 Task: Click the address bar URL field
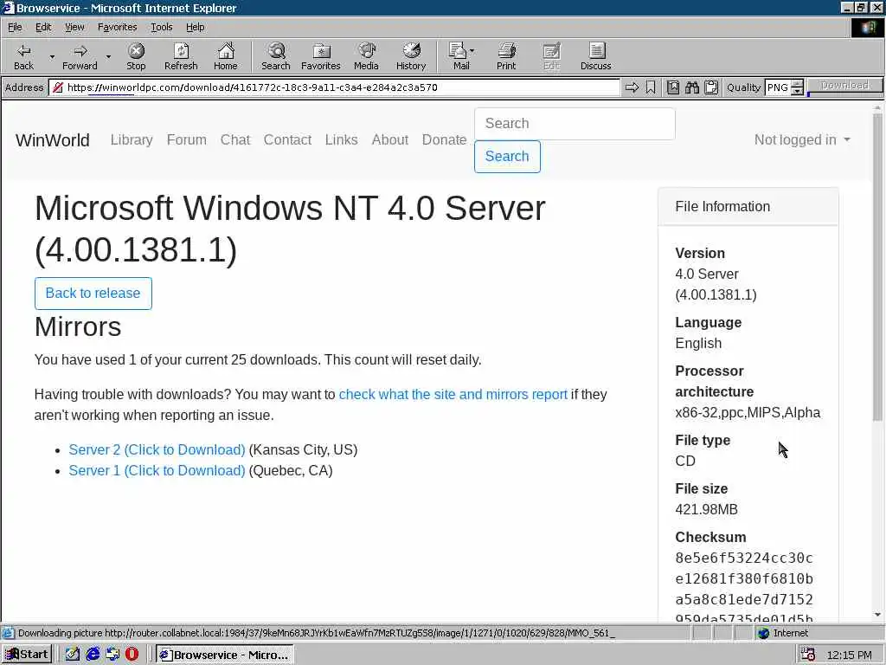coord(337,87)
